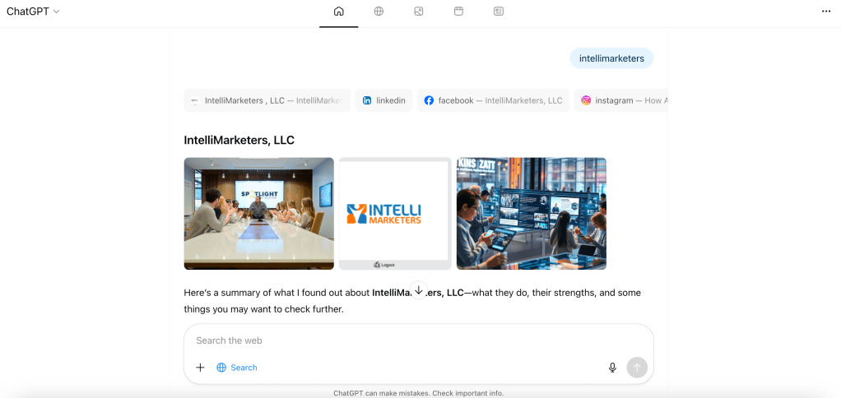Open the Home tab icon
Viewport: 841px width, 398px height.
[338, 12]
